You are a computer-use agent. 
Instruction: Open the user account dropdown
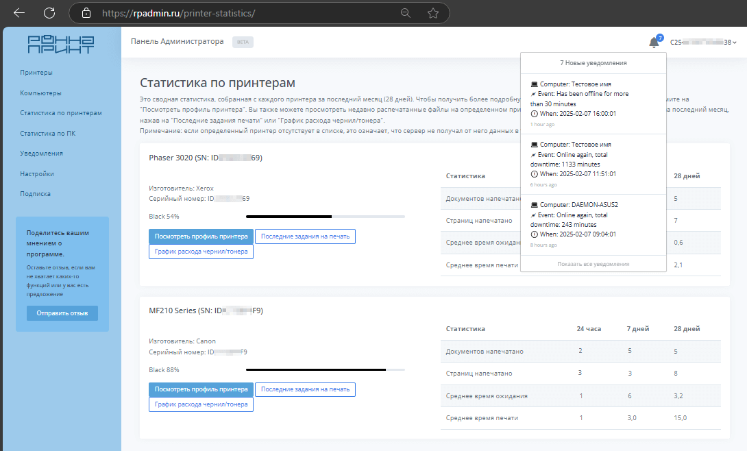click(x=703, y=42)
